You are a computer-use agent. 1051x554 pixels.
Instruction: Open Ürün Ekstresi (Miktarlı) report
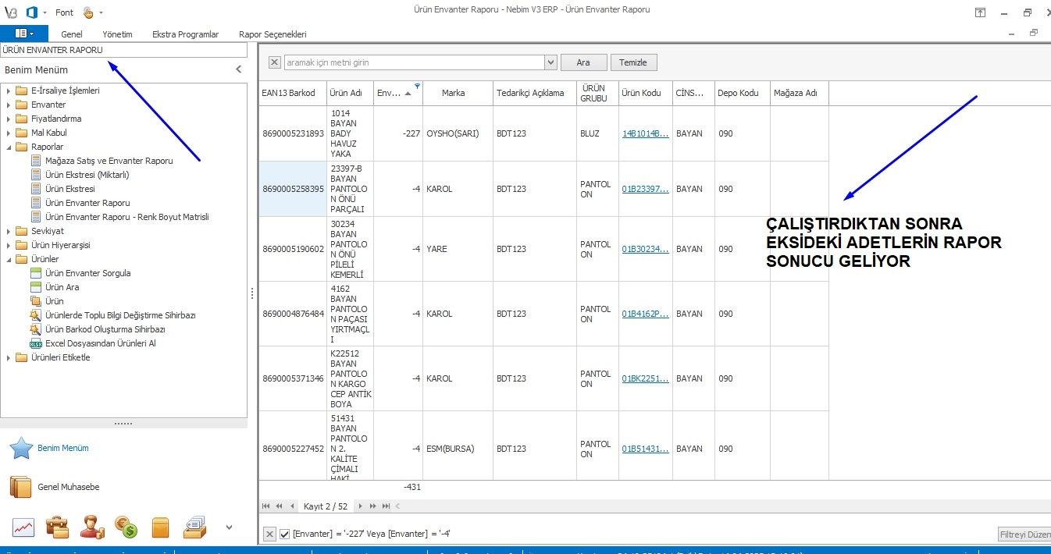(x=87, y=175)
